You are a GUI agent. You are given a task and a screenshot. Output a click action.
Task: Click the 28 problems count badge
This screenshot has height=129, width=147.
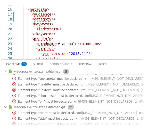pyautogui.click(x=66, y=71)
